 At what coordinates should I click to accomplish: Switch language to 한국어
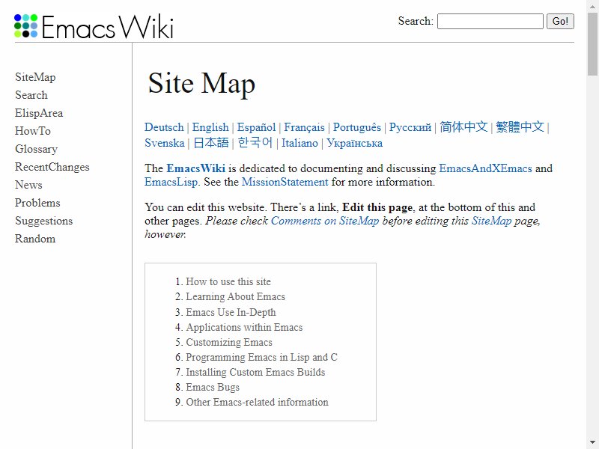[255, 142]
